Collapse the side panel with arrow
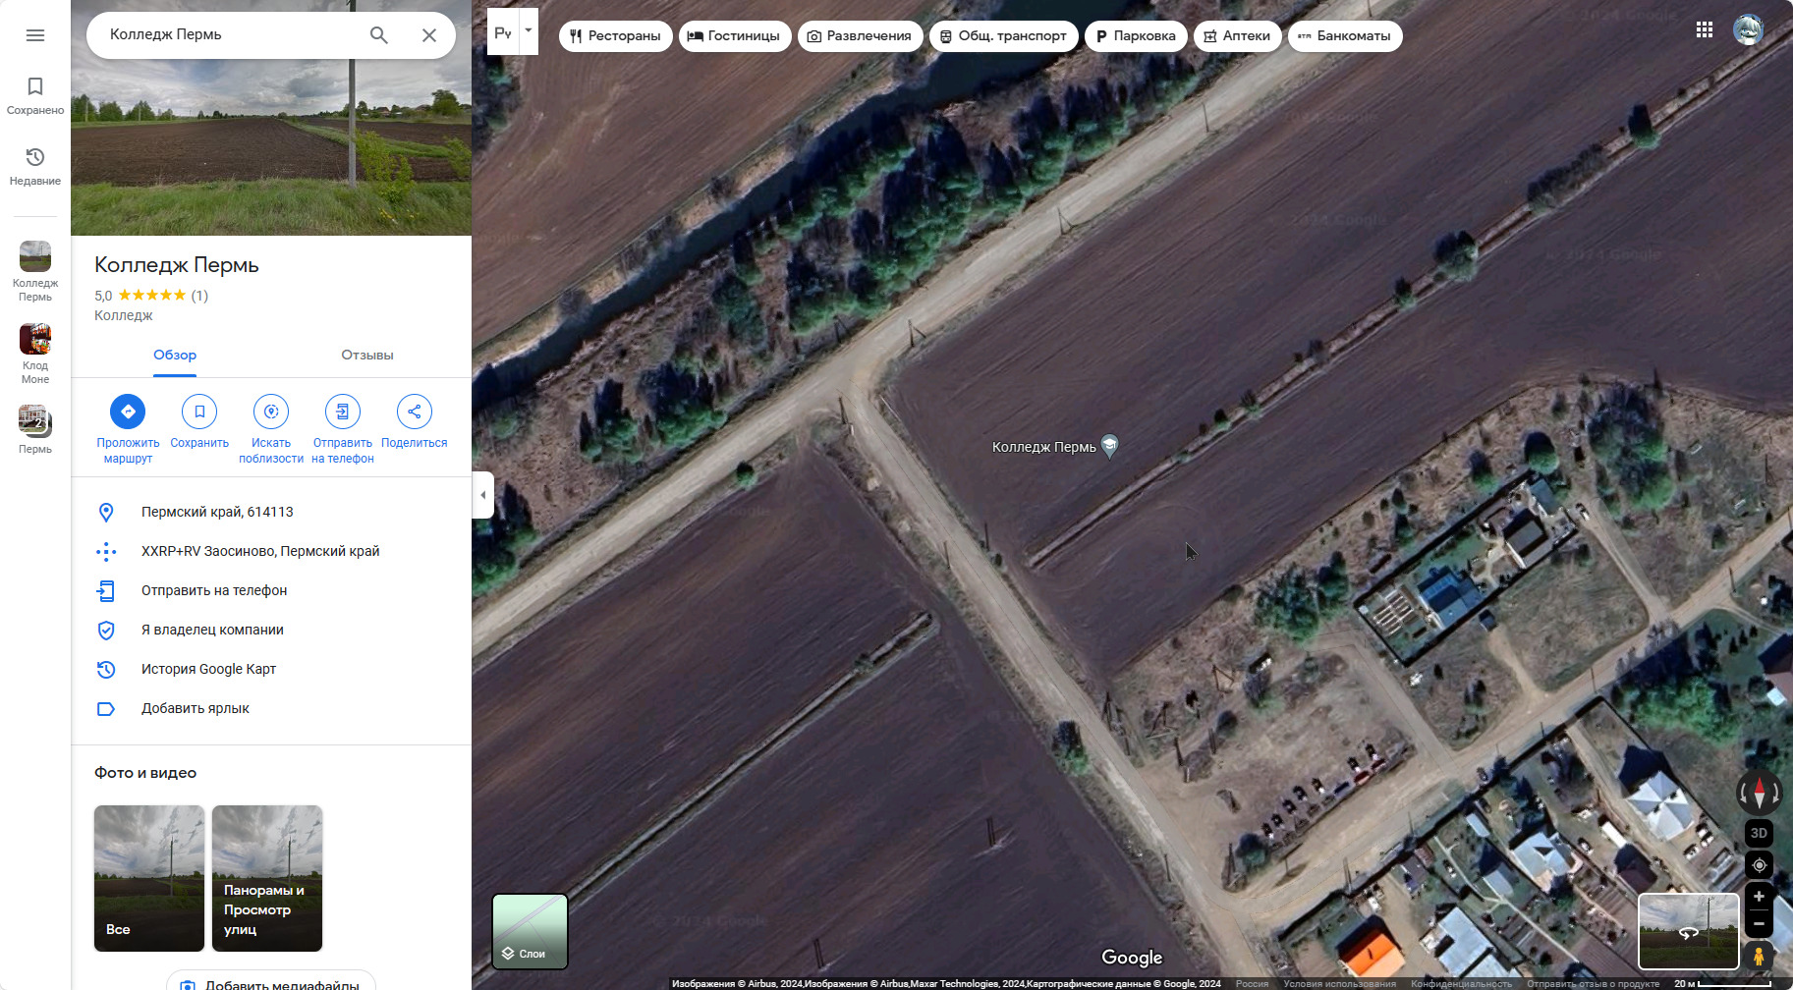Viewport: 1793px width, 990px height. pyautogui.click(x=482, y=495)
